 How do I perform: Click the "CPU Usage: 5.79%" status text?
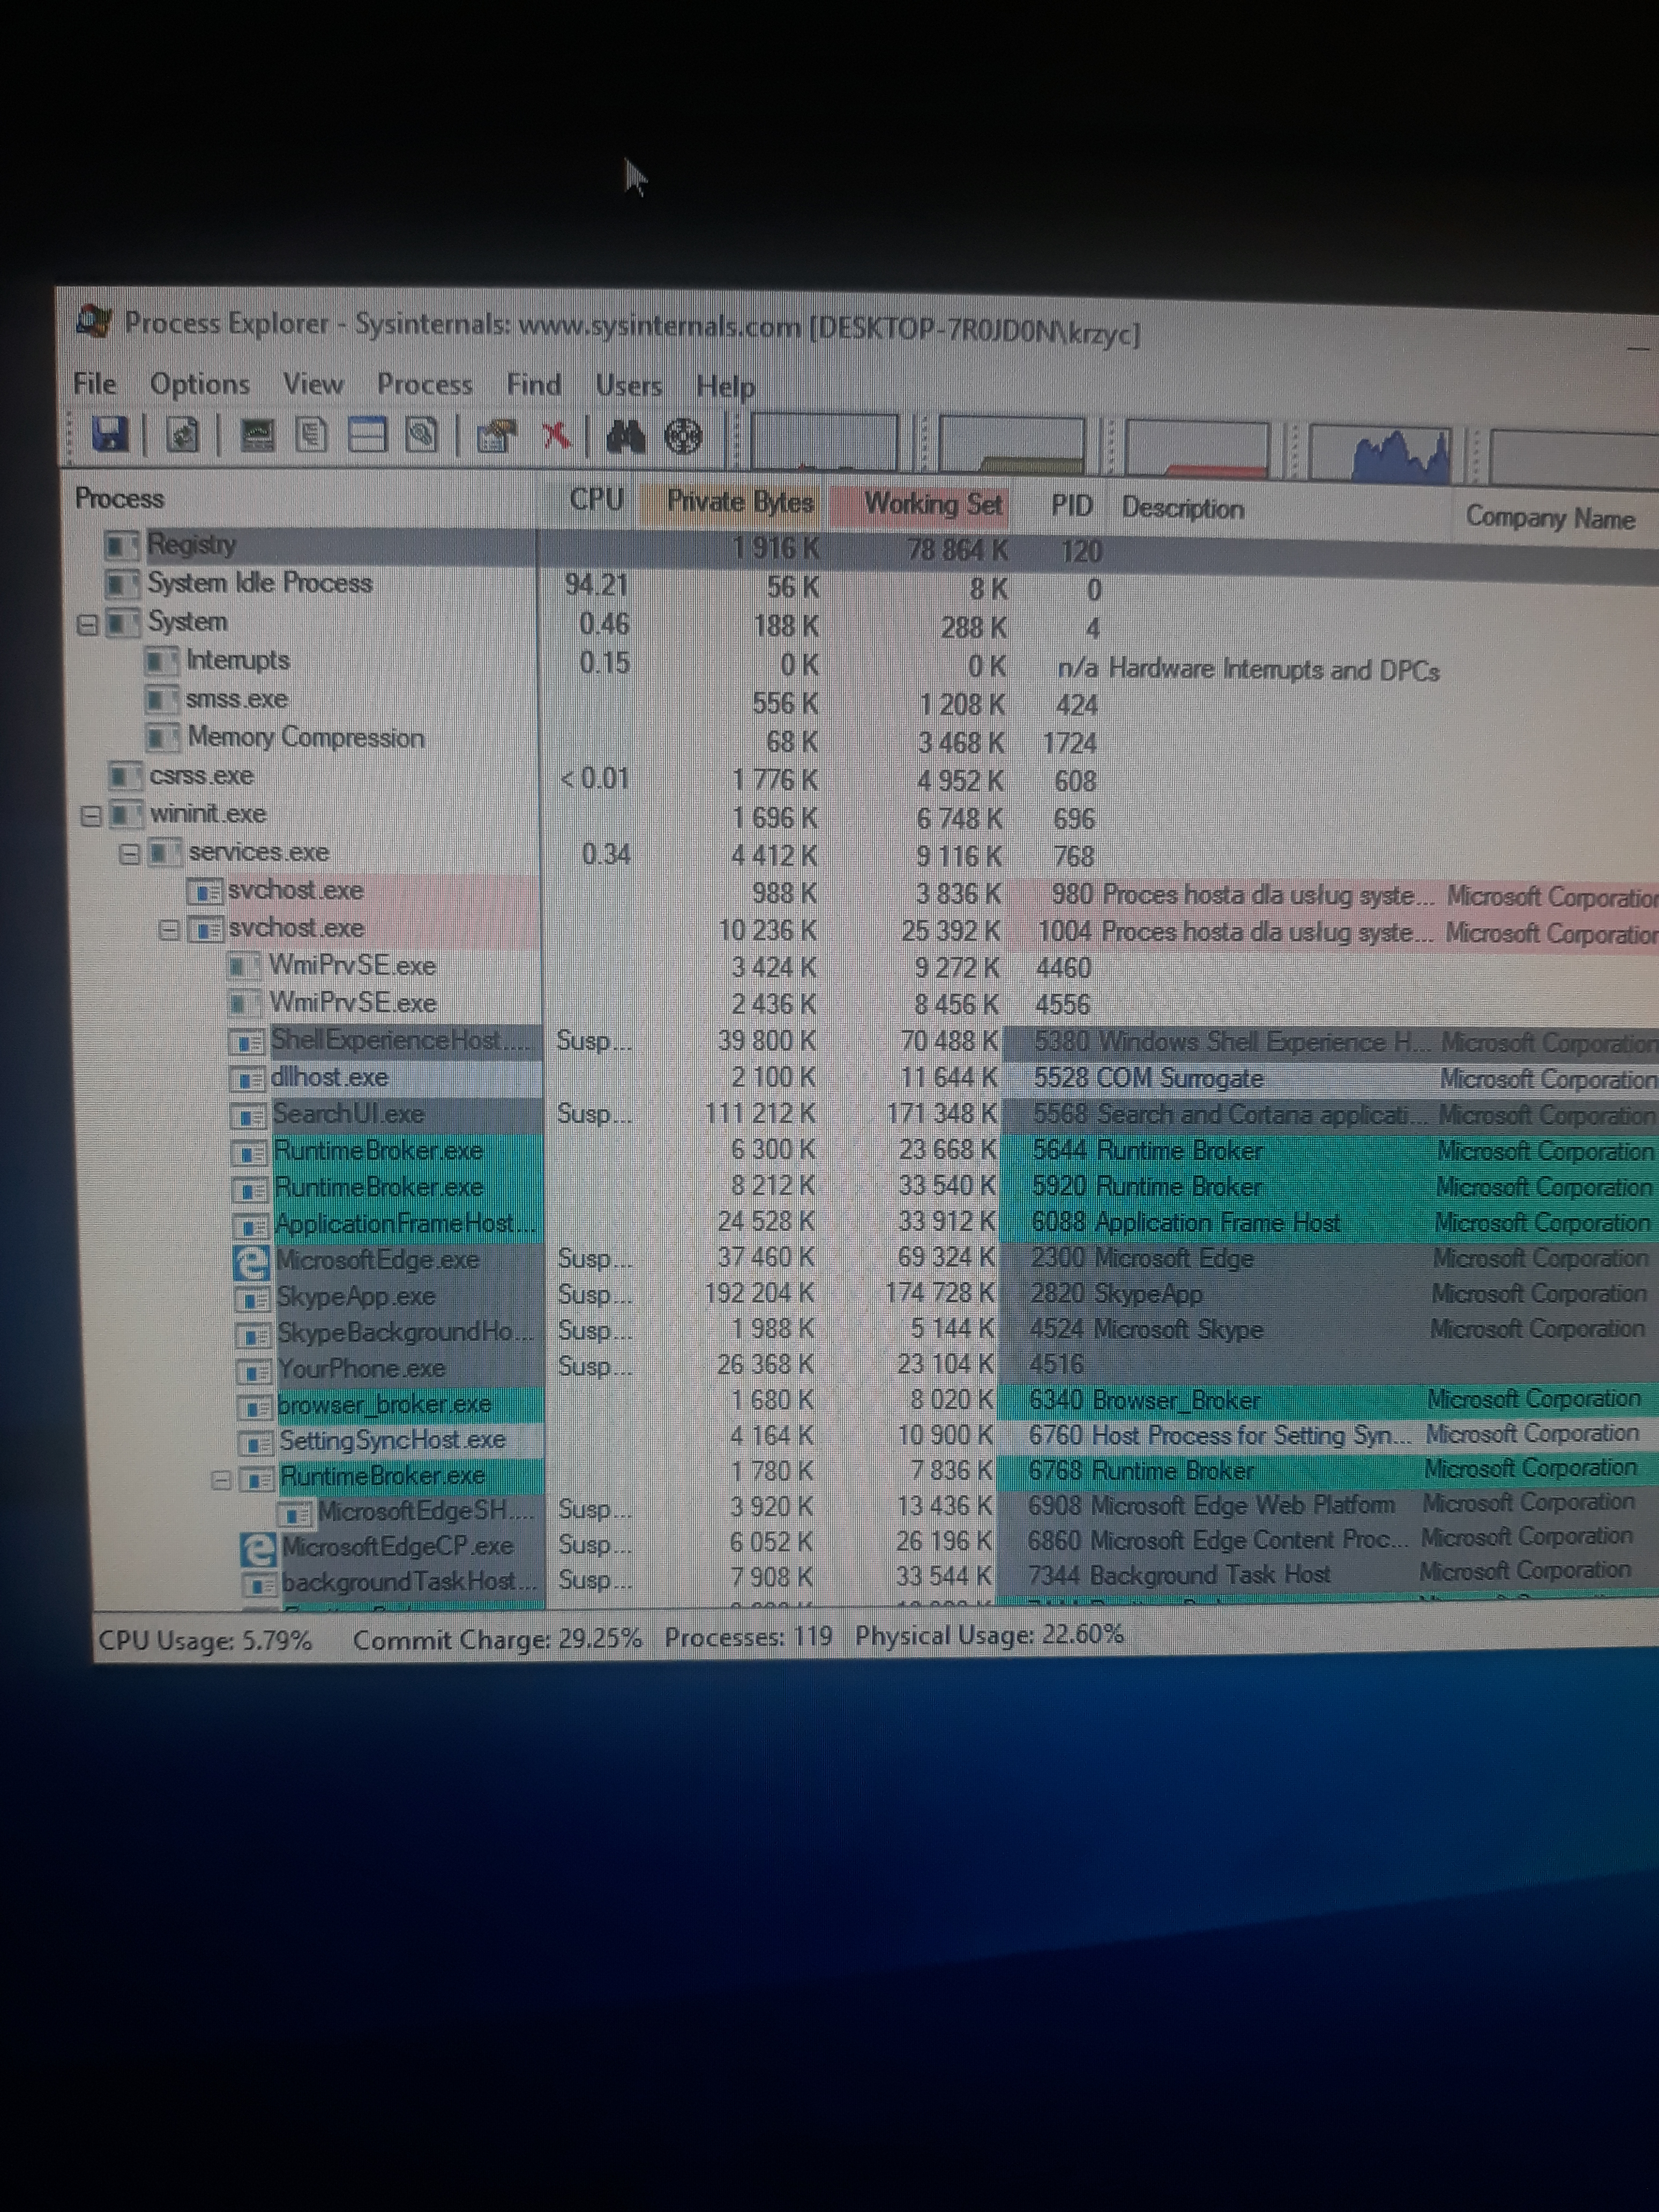(x=205, y=1641)
